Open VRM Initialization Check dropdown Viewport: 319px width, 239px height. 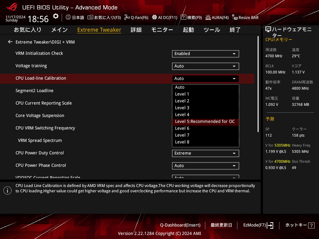(206, 54)
